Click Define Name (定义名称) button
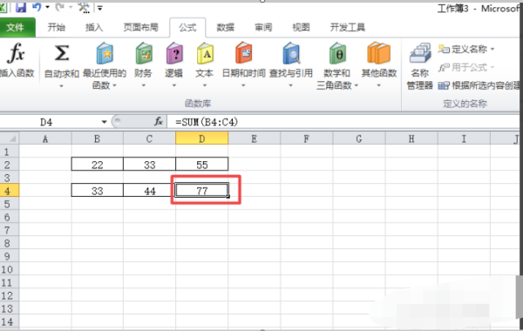The image size is (523, 331). pyautogui.click(x=465, y=50)
